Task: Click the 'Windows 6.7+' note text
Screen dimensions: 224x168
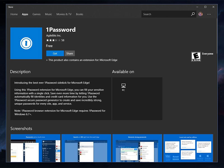Action: [23, 114]
